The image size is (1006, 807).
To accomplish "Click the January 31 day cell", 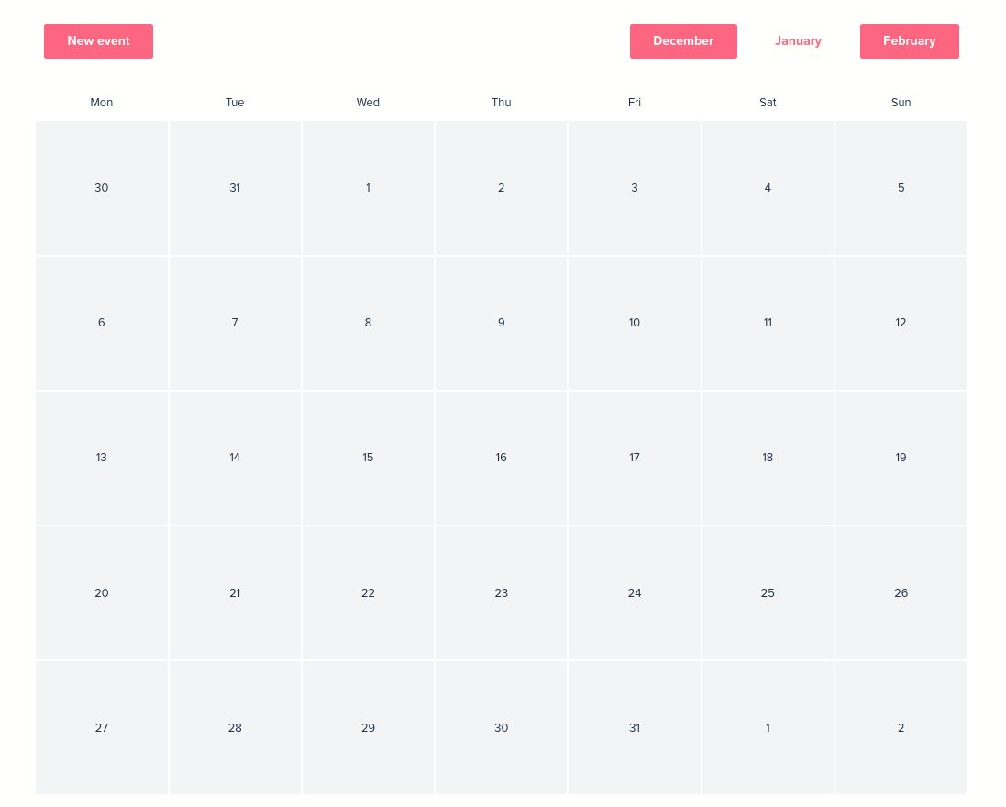I will pos(634,727).
